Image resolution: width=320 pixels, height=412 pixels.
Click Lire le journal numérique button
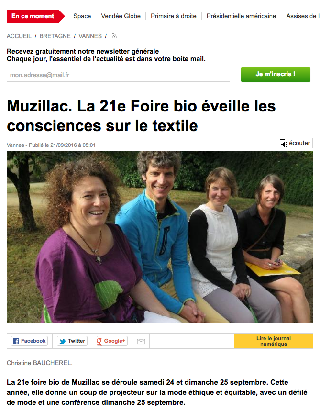[x=274, y=341]
